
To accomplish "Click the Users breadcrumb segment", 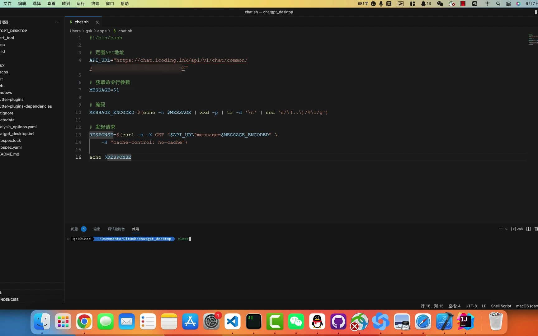I will [x=75, y=31].
